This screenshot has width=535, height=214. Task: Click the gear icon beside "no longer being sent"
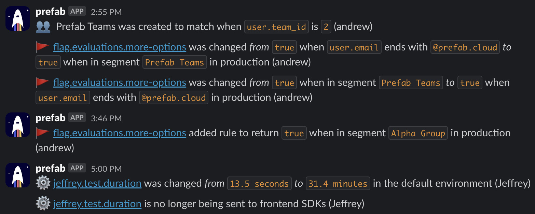pos(43,204)
